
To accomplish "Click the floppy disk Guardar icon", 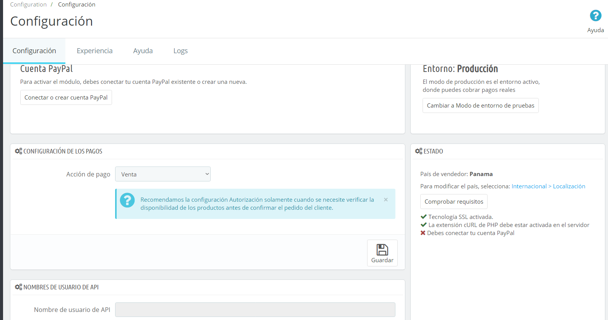I will coord(382,250).
